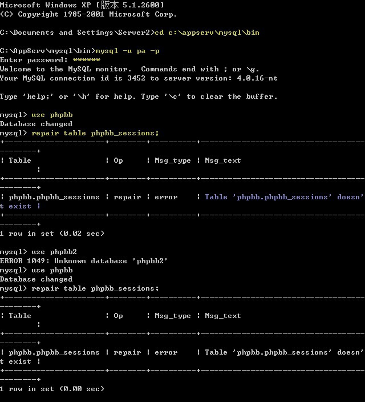Click the Microsoft Windows XP version line
The image size is (365, 402).
tap(82, 5)
